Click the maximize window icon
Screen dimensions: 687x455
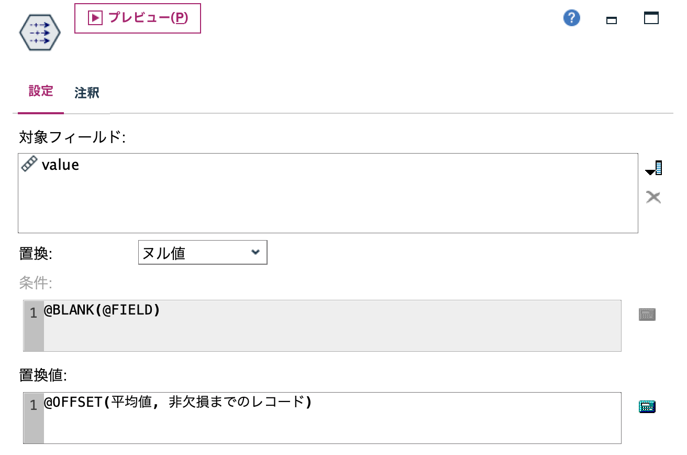651,17
